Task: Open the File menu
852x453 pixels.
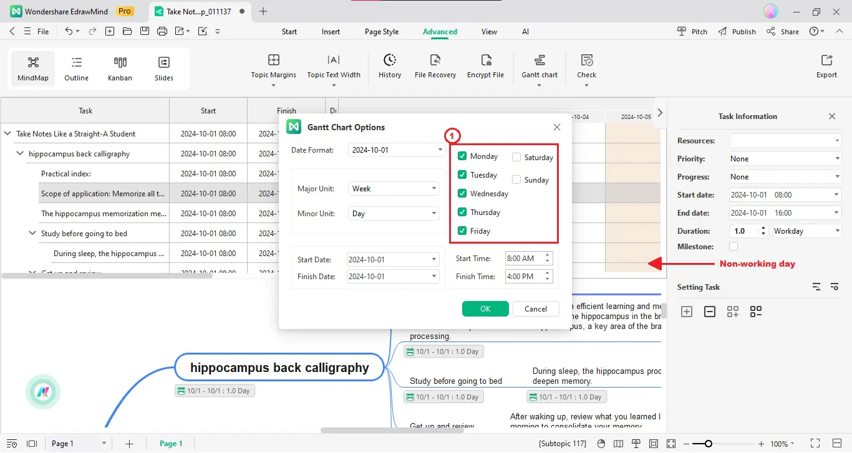Action: pyautogui.click(x=43, y=32)
